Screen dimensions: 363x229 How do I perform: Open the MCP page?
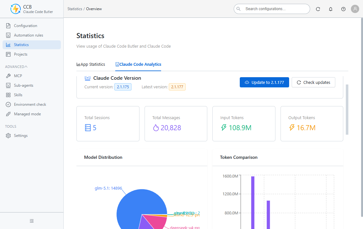coord(32,76)
